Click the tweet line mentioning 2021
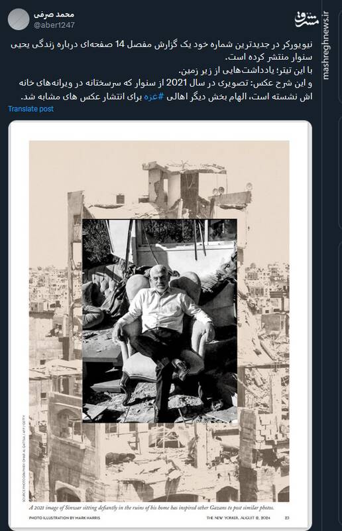Screen dimensions: 342x531 click(x=166, y=83)
